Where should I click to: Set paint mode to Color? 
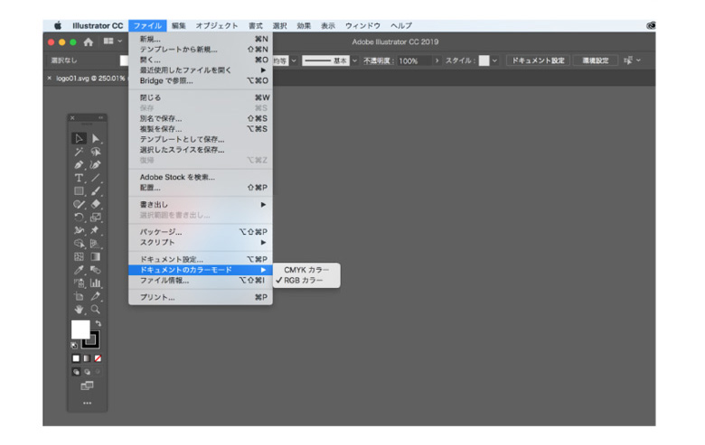click(x=76, y=358)
